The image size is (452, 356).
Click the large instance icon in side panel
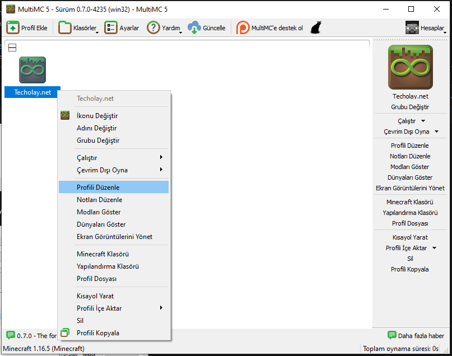coord(410,67)
